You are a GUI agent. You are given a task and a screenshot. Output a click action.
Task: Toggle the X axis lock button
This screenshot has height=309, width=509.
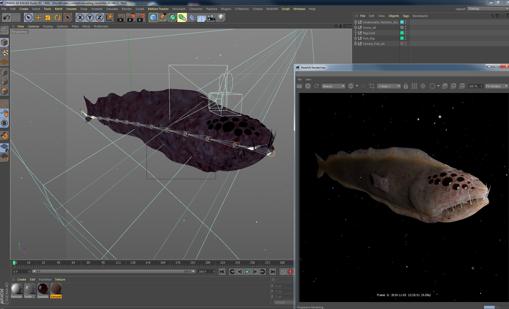80,17
